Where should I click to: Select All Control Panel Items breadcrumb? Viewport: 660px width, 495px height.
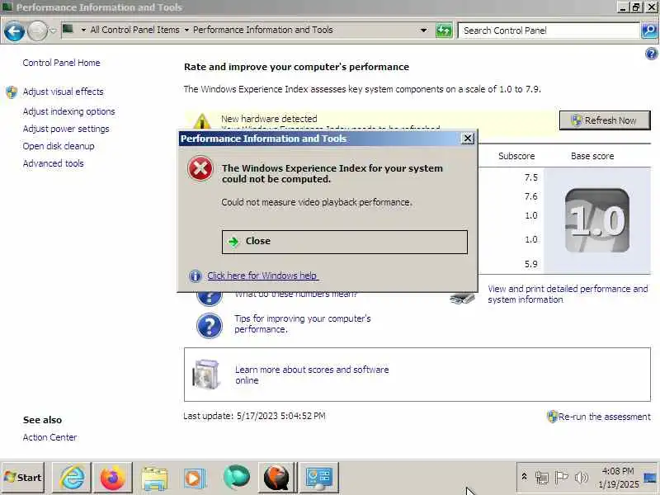134,30
